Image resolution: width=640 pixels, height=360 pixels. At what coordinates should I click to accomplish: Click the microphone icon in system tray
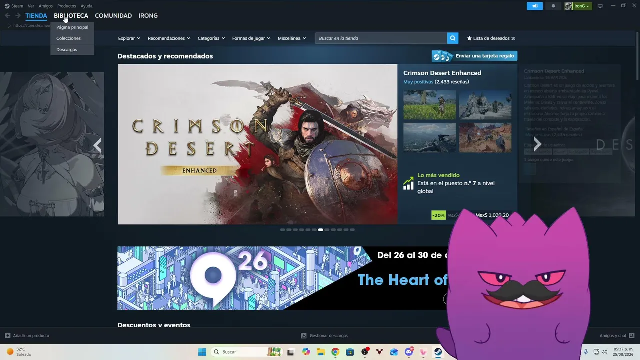(586, 352)
